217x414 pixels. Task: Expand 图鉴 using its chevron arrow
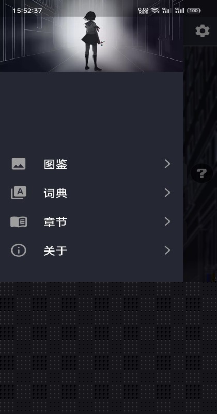point(167,164)
